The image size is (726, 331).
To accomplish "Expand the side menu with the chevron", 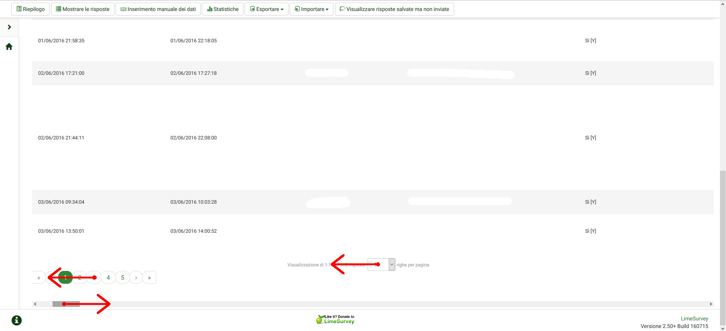I will pyautogui.click(x=9, y=27).
